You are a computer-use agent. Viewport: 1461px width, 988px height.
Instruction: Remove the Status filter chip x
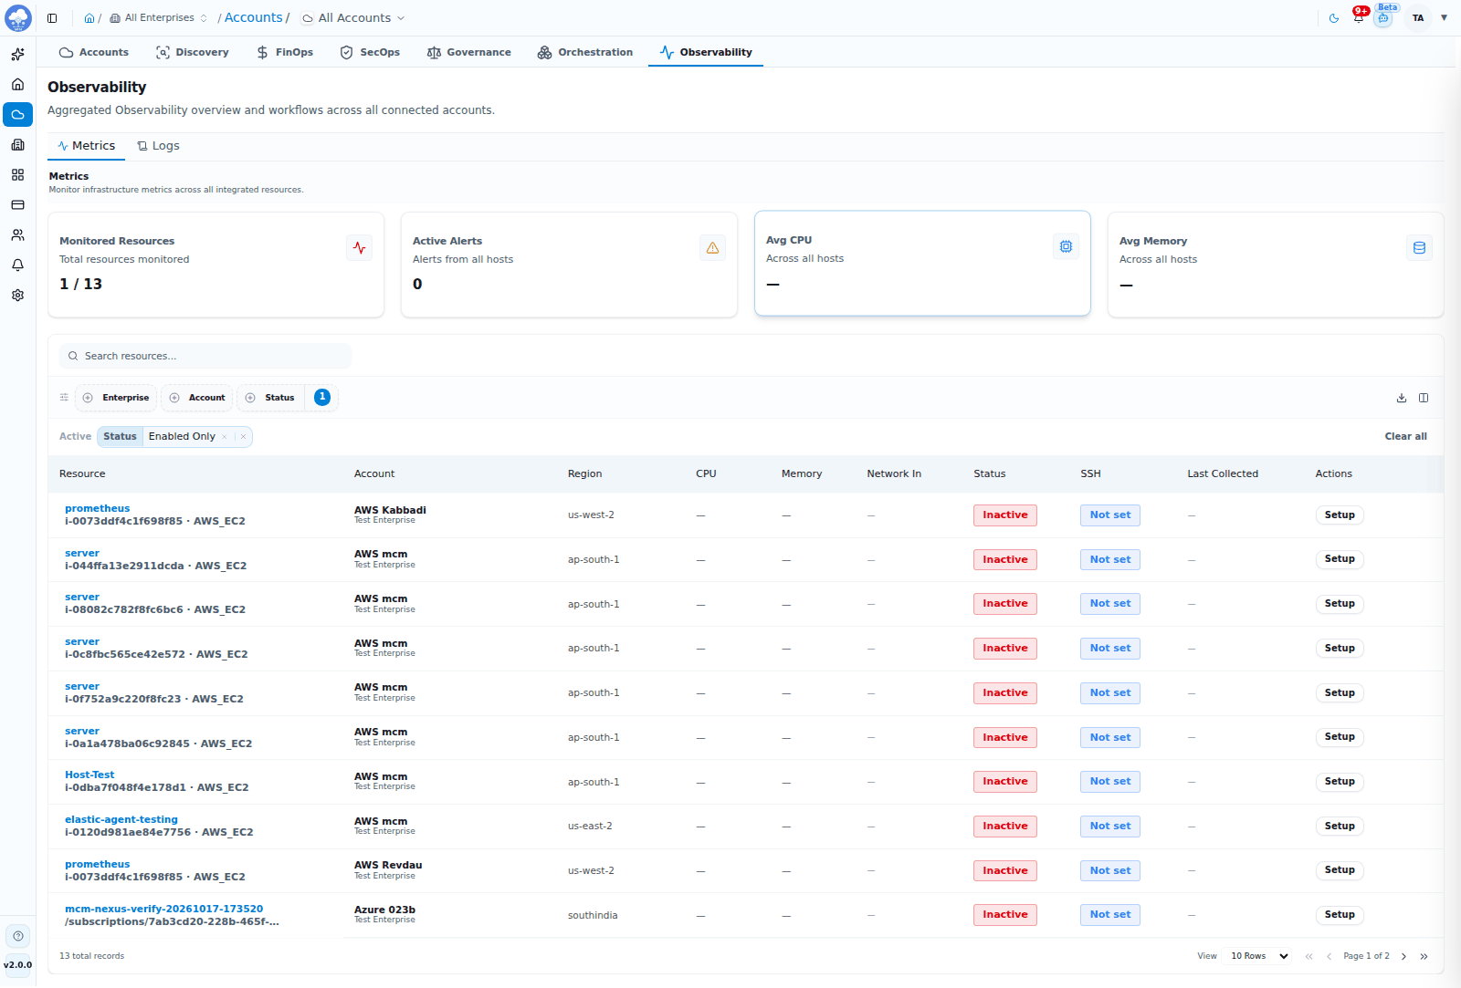243,437
